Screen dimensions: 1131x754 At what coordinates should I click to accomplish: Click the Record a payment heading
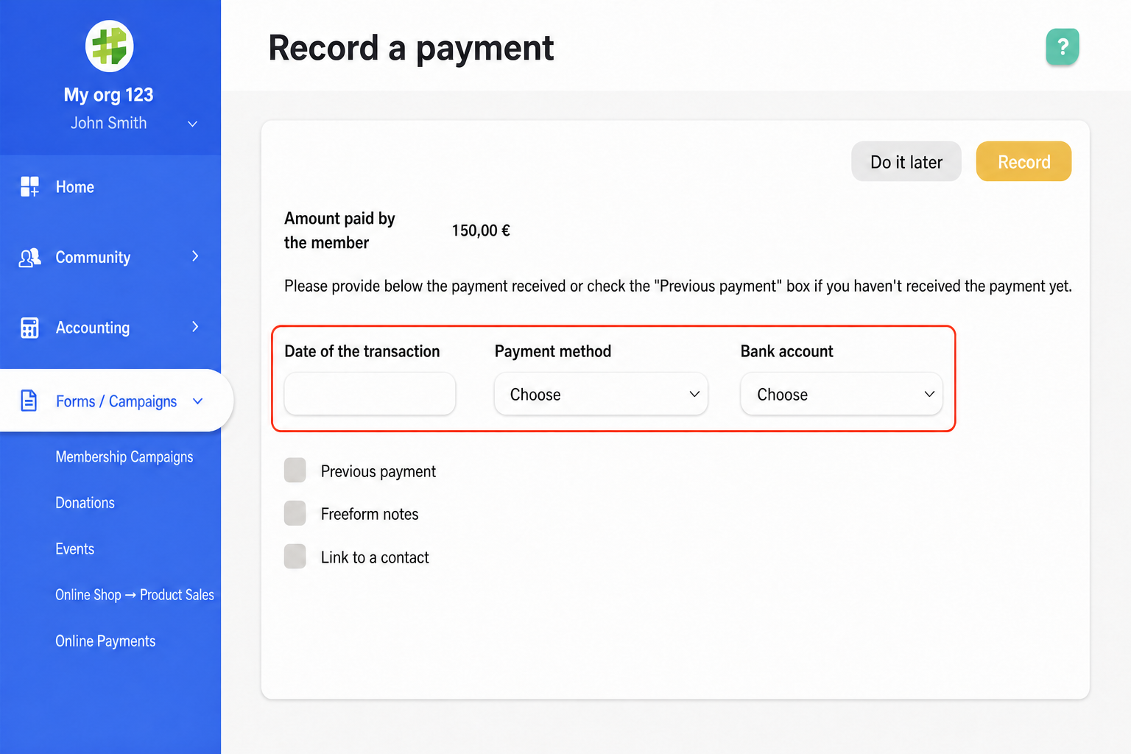click(x=411, y=48)
